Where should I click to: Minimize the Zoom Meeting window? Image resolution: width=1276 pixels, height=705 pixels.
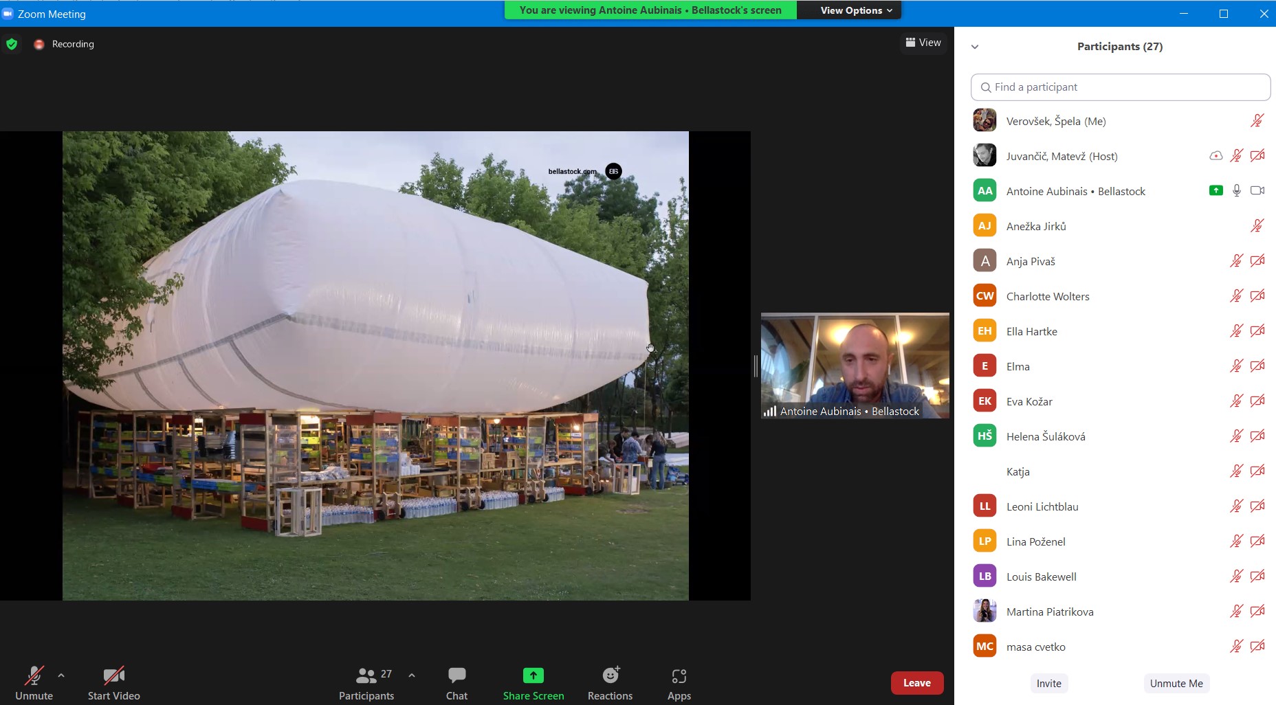point(1183,14)
